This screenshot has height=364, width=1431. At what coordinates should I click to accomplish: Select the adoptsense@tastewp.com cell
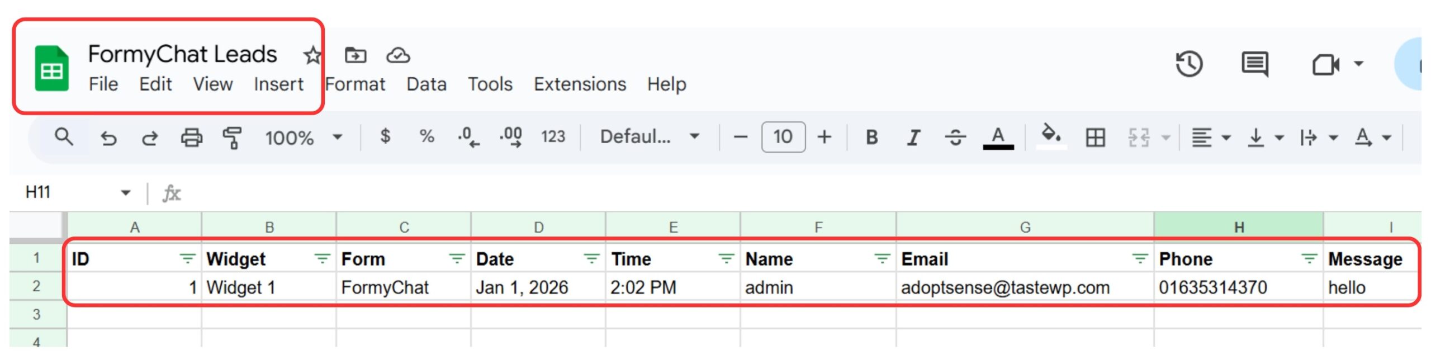click(1025, 287)
